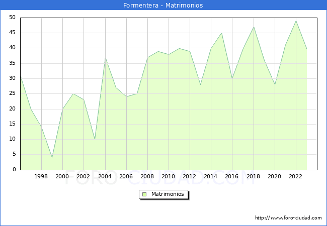
Task: Click the y-axis value 50
Action: [13, 18]
